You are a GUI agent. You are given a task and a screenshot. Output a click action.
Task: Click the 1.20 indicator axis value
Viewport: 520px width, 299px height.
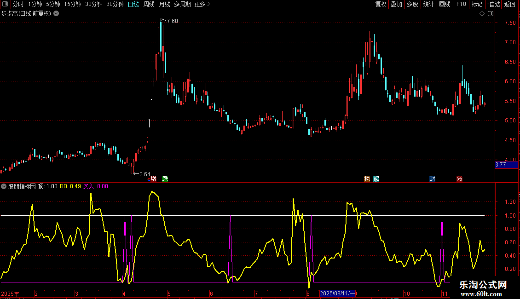point(510,202)
